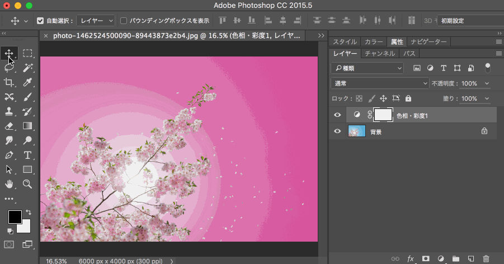Delete layer using trash icon
The image size is (504, 264).
click(x=486, y=258)
